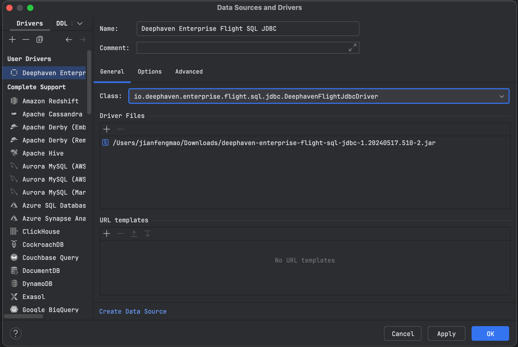Click the duplicate driver icon
The width and height of the screenshot is (518, 347).
(39, 40)
